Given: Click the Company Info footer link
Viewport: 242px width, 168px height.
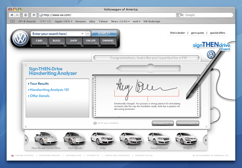Looking at the screenshot, I should click(73, 155).
